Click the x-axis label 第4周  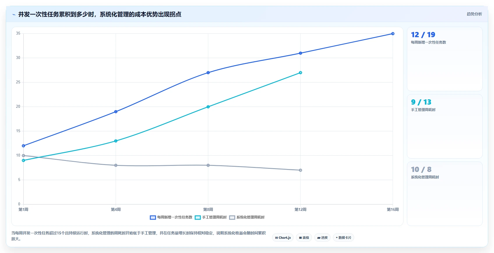(116, 209)
